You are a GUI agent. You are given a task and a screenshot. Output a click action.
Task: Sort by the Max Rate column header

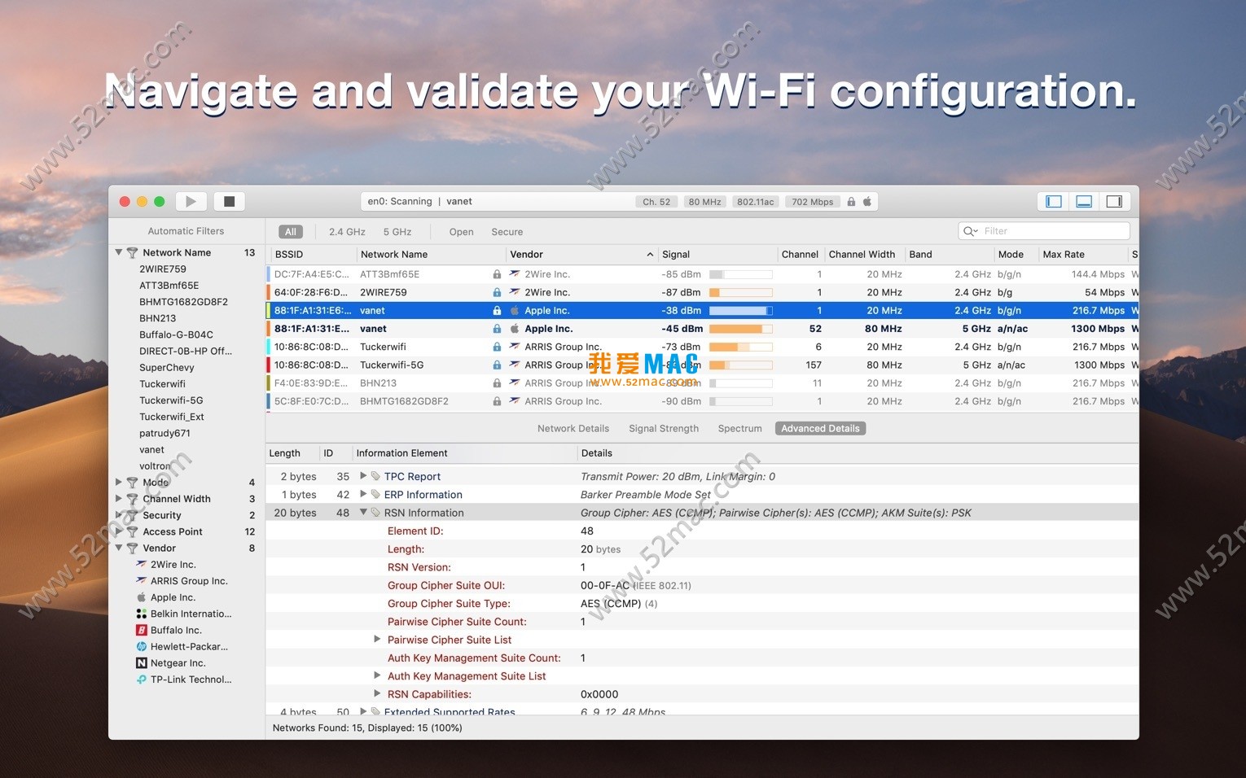coord(1082,255)
